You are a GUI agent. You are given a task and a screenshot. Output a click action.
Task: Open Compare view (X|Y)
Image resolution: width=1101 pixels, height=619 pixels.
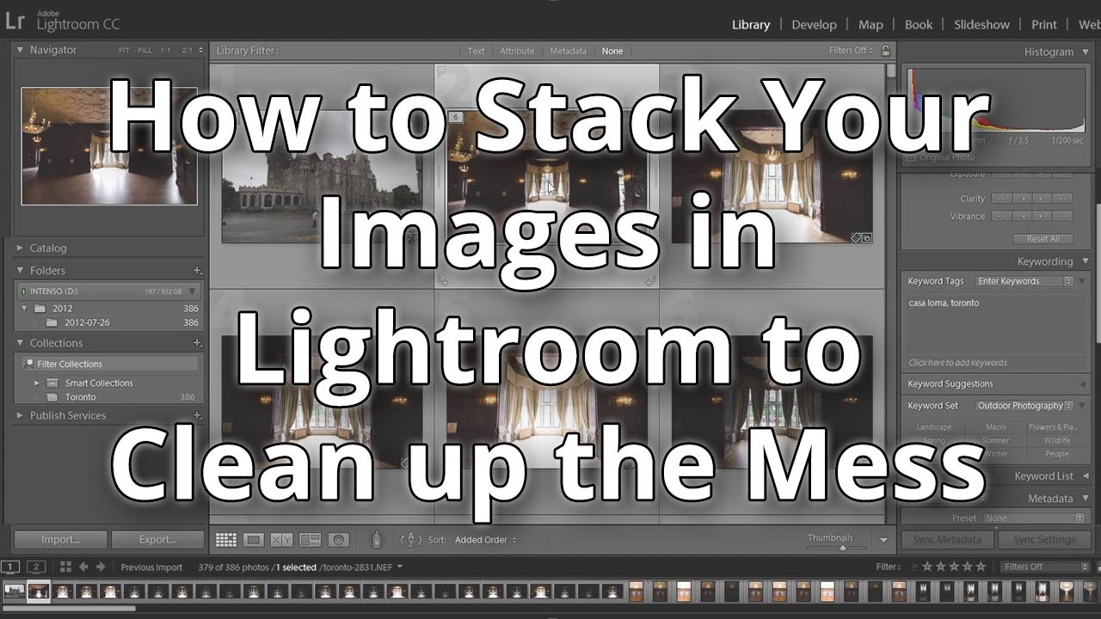(x=281, y=540)
